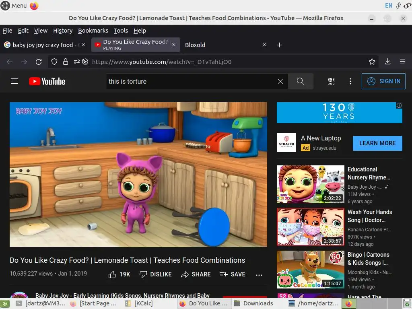
Task: Open Firefox application hamburger menu
Action: pyautogui.click(x=402, y=62)
